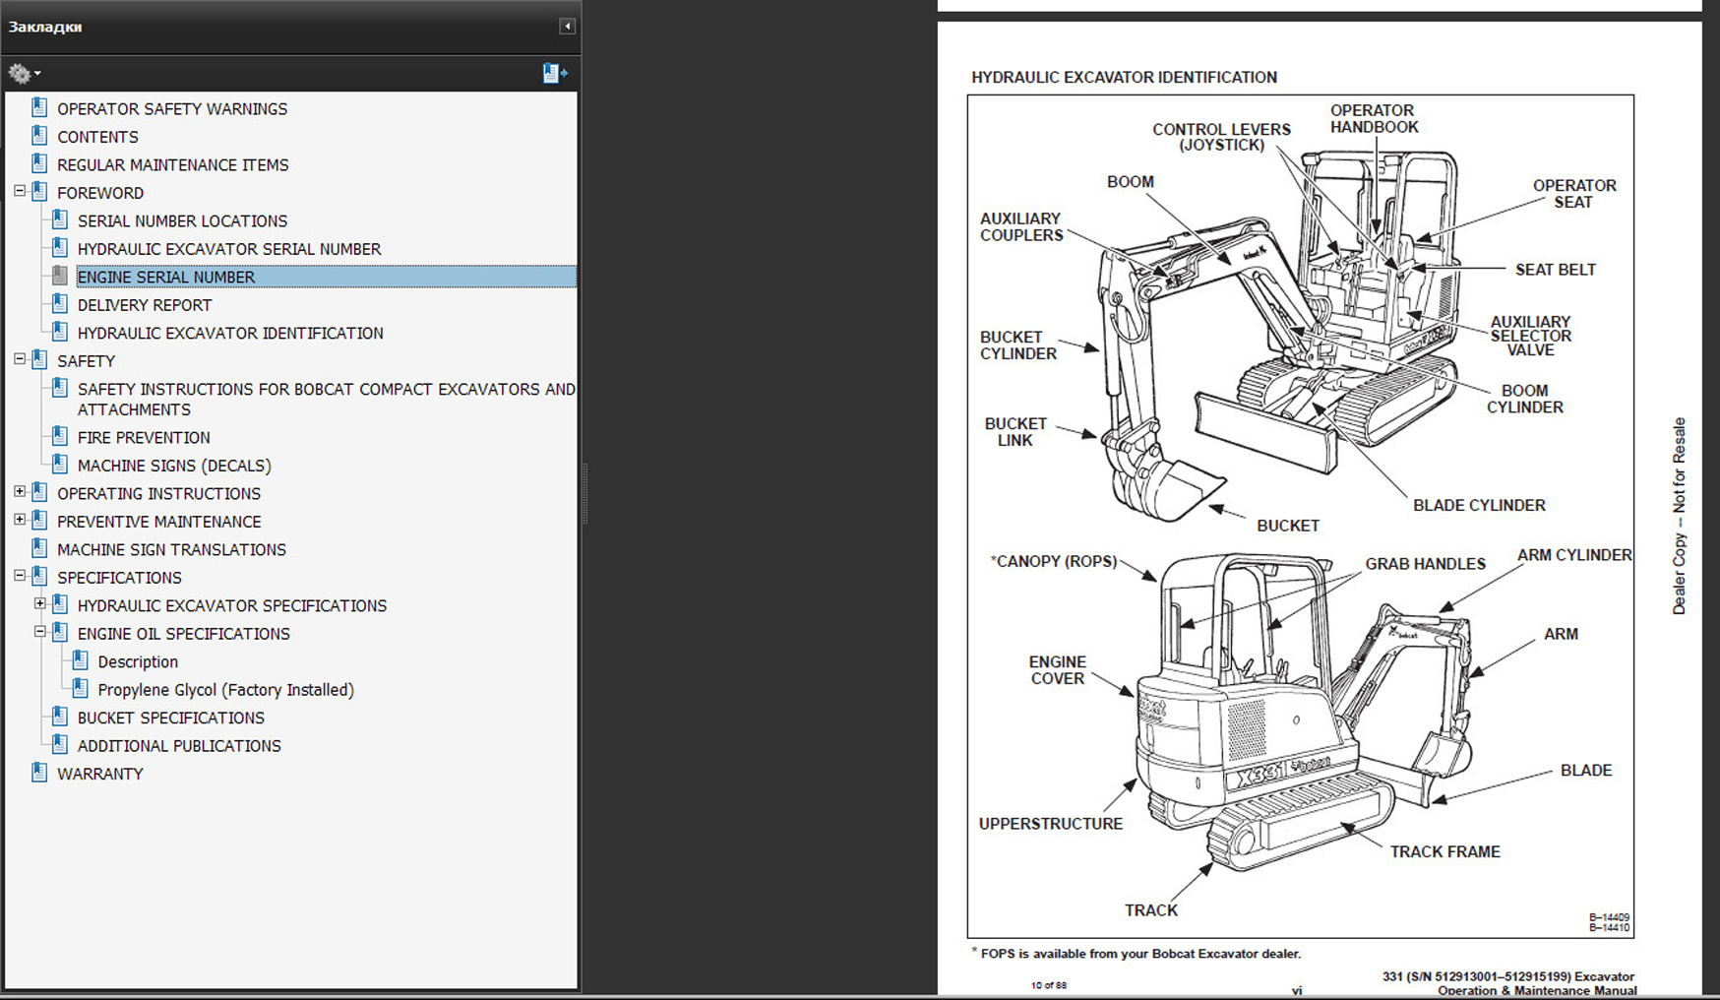The image size is (1720, 1000).
Task: Collapse the bookmarks panel with arrow button
Action: 567,27
